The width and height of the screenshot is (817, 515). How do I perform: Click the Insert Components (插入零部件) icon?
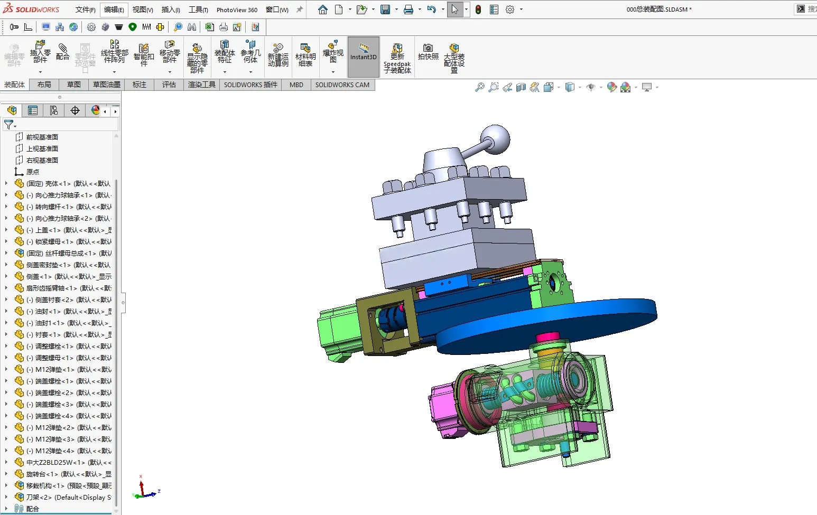(40, 52)
